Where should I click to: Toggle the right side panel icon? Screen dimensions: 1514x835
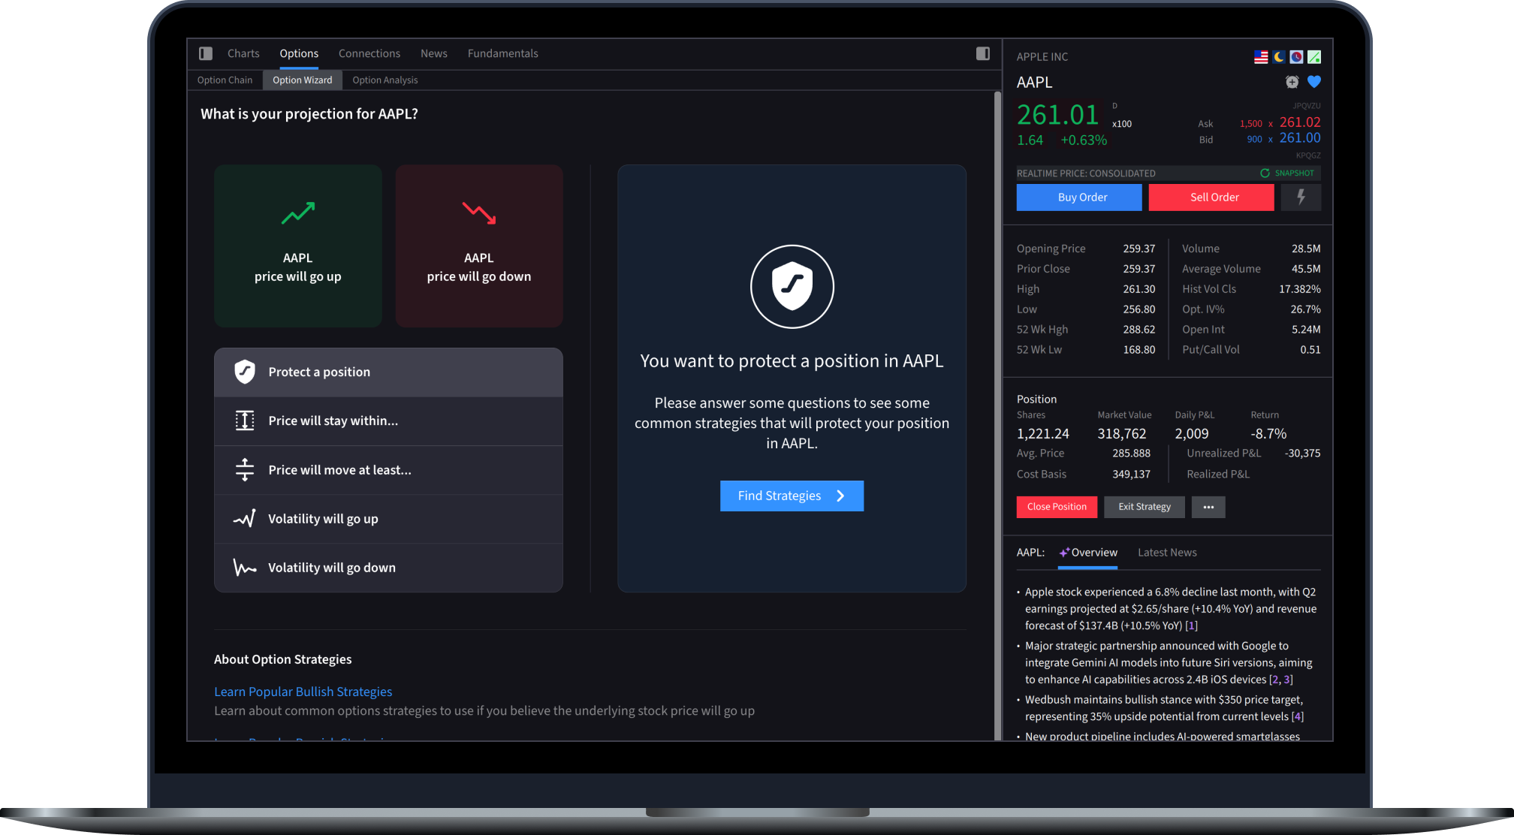[982, 53]
